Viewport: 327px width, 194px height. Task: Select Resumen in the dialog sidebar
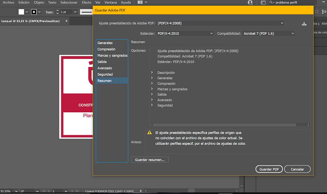tap(112, 80)
